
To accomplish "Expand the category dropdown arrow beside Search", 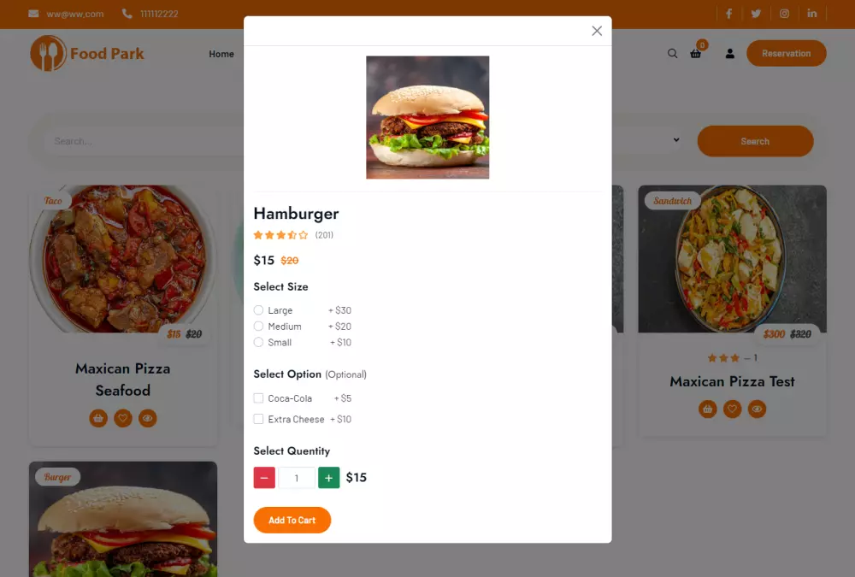I will 676,139.
